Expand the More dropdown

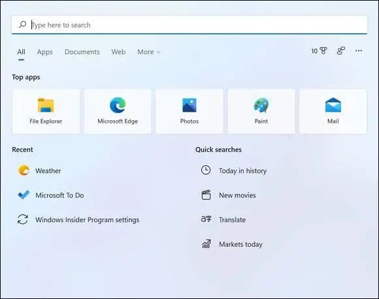148,52
